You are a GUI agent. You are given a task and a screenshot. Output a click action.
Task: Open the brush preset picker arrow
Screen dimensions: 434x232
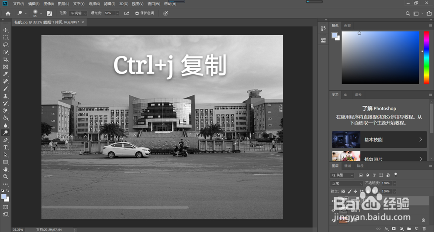pos(41,13)
